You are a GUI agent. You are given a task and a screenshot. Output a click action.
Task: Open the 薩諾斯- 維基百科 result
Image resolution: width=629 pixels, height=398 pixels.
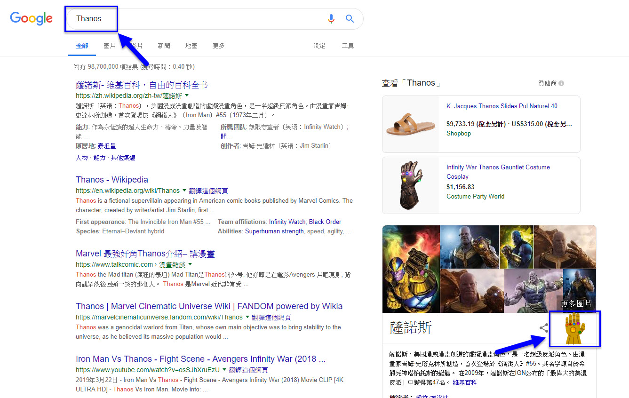(142, 85)
